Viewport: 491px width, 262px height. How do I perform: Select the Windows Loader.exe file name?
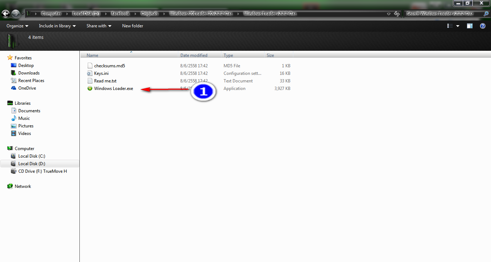[114, 89]
